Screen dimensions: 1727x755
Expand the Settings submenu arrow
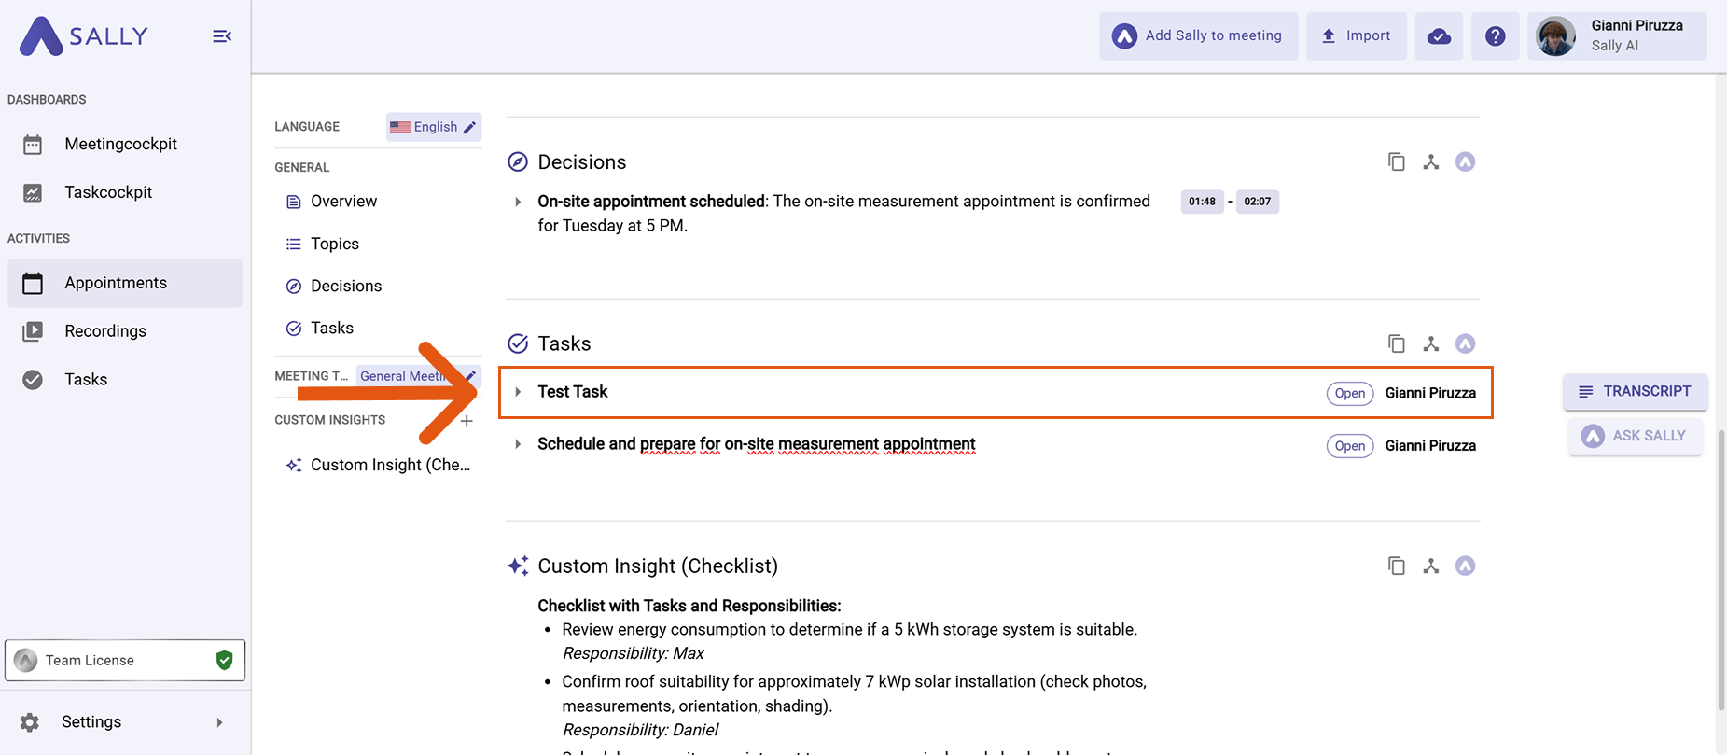(x=219, y=722)
